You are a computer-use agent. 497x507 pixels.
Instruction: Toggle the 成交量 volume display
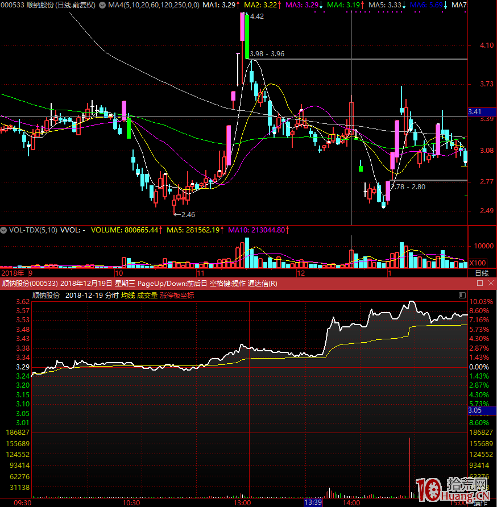(x=147, y=295)
